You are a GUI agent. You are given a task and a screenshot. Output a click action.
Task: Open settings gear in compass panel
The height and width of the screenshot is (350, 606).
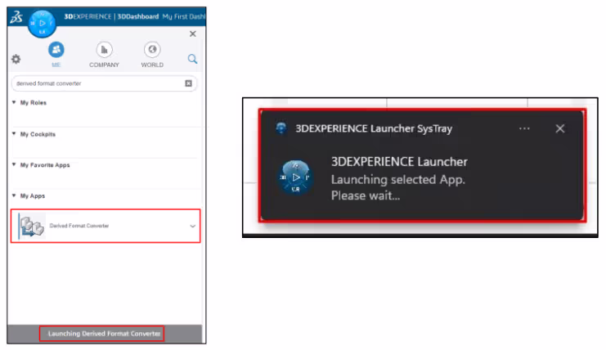(16, 59)
